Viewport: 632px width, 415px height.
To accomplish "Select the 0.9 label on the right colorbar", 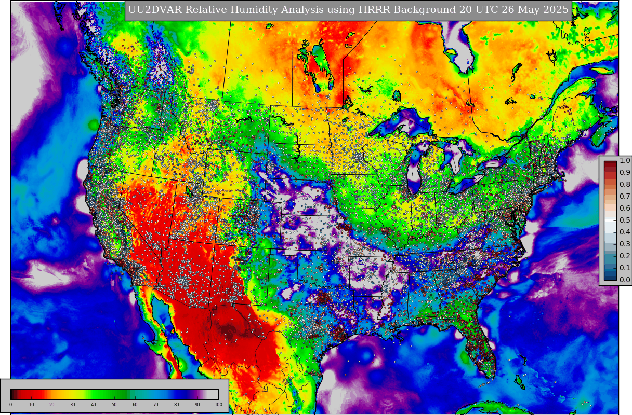I will tap(625, 172).
